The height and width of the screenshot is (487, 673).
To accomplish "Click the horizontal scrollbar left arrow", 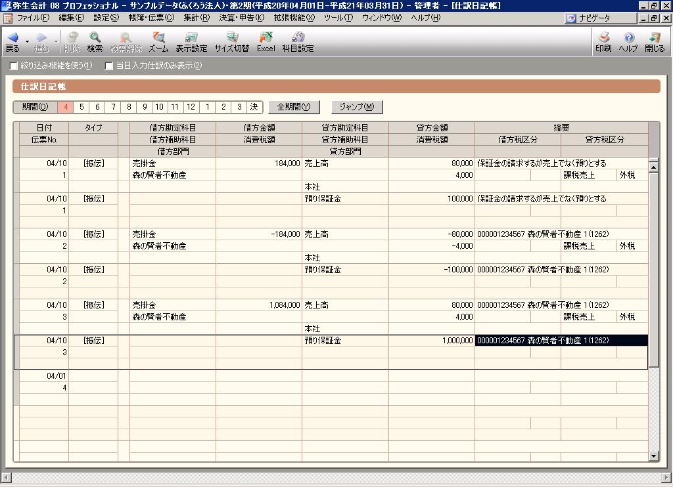I will click(6, 477).
